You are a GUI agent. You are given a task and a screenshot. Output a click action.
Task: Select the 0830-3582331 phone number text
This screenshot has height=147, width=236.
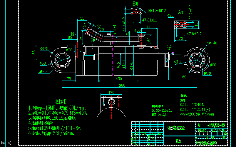pos(163,110)
